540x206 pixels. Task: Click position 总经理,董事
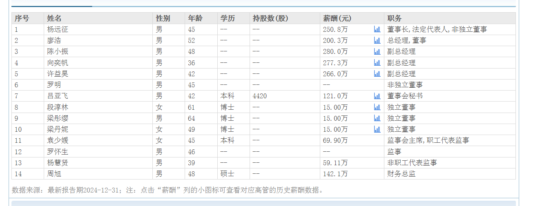coord(407,40)
